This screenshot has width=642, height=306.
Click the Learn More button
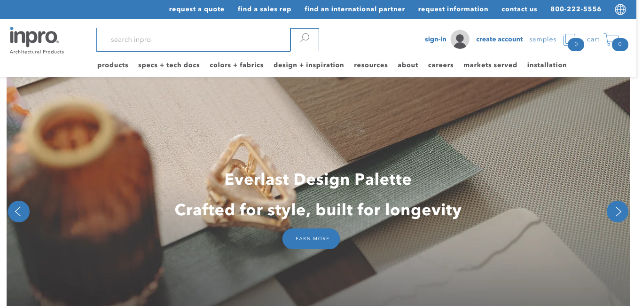point(311,239)
